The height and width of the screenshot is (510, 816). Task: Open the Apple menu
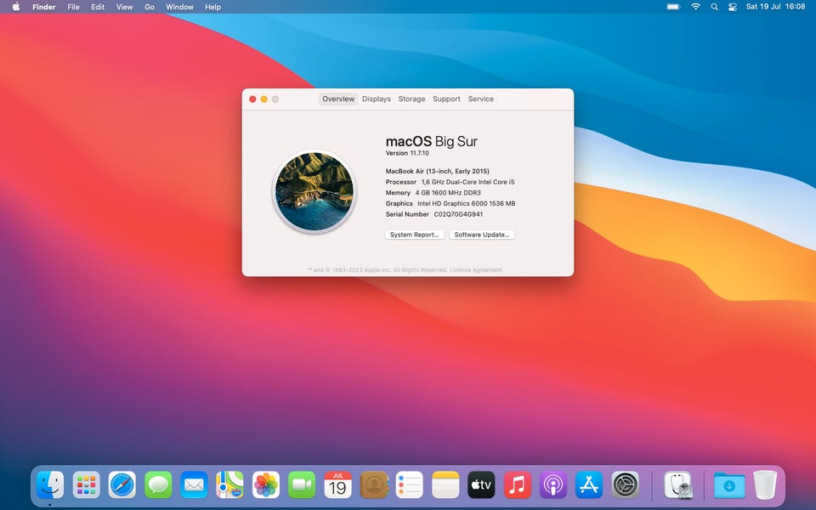[15, 7]
